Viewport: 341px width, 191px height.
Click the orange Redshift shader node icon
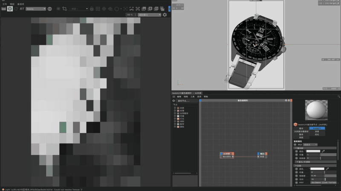tap(295, 124)
